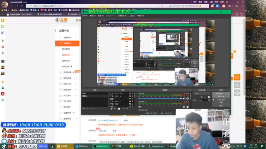Open source properties gear in Sources panel
The height and width of the screenshot is (149, 266).
point(119,109)
